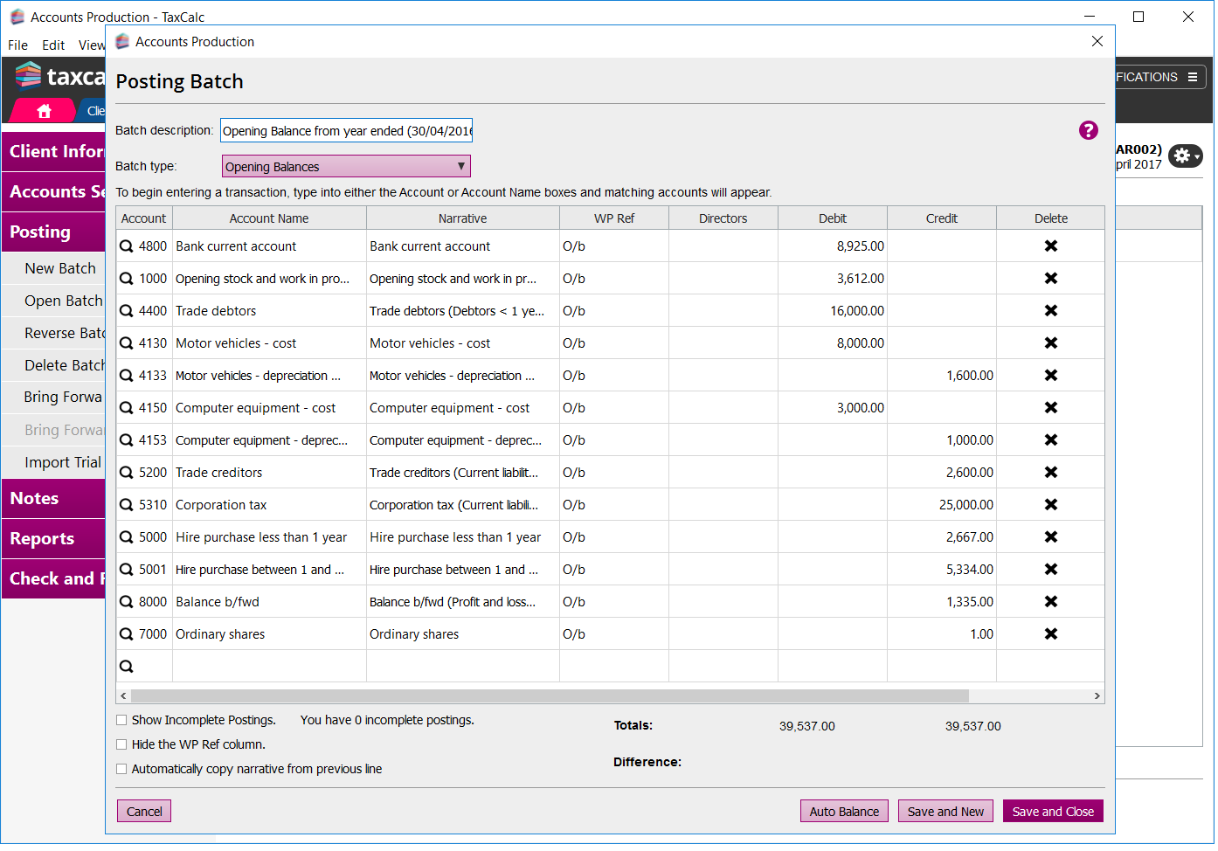Click the Cancel button
The image size is (1218, 851).
pyautogui.click(x=144, y=813)
